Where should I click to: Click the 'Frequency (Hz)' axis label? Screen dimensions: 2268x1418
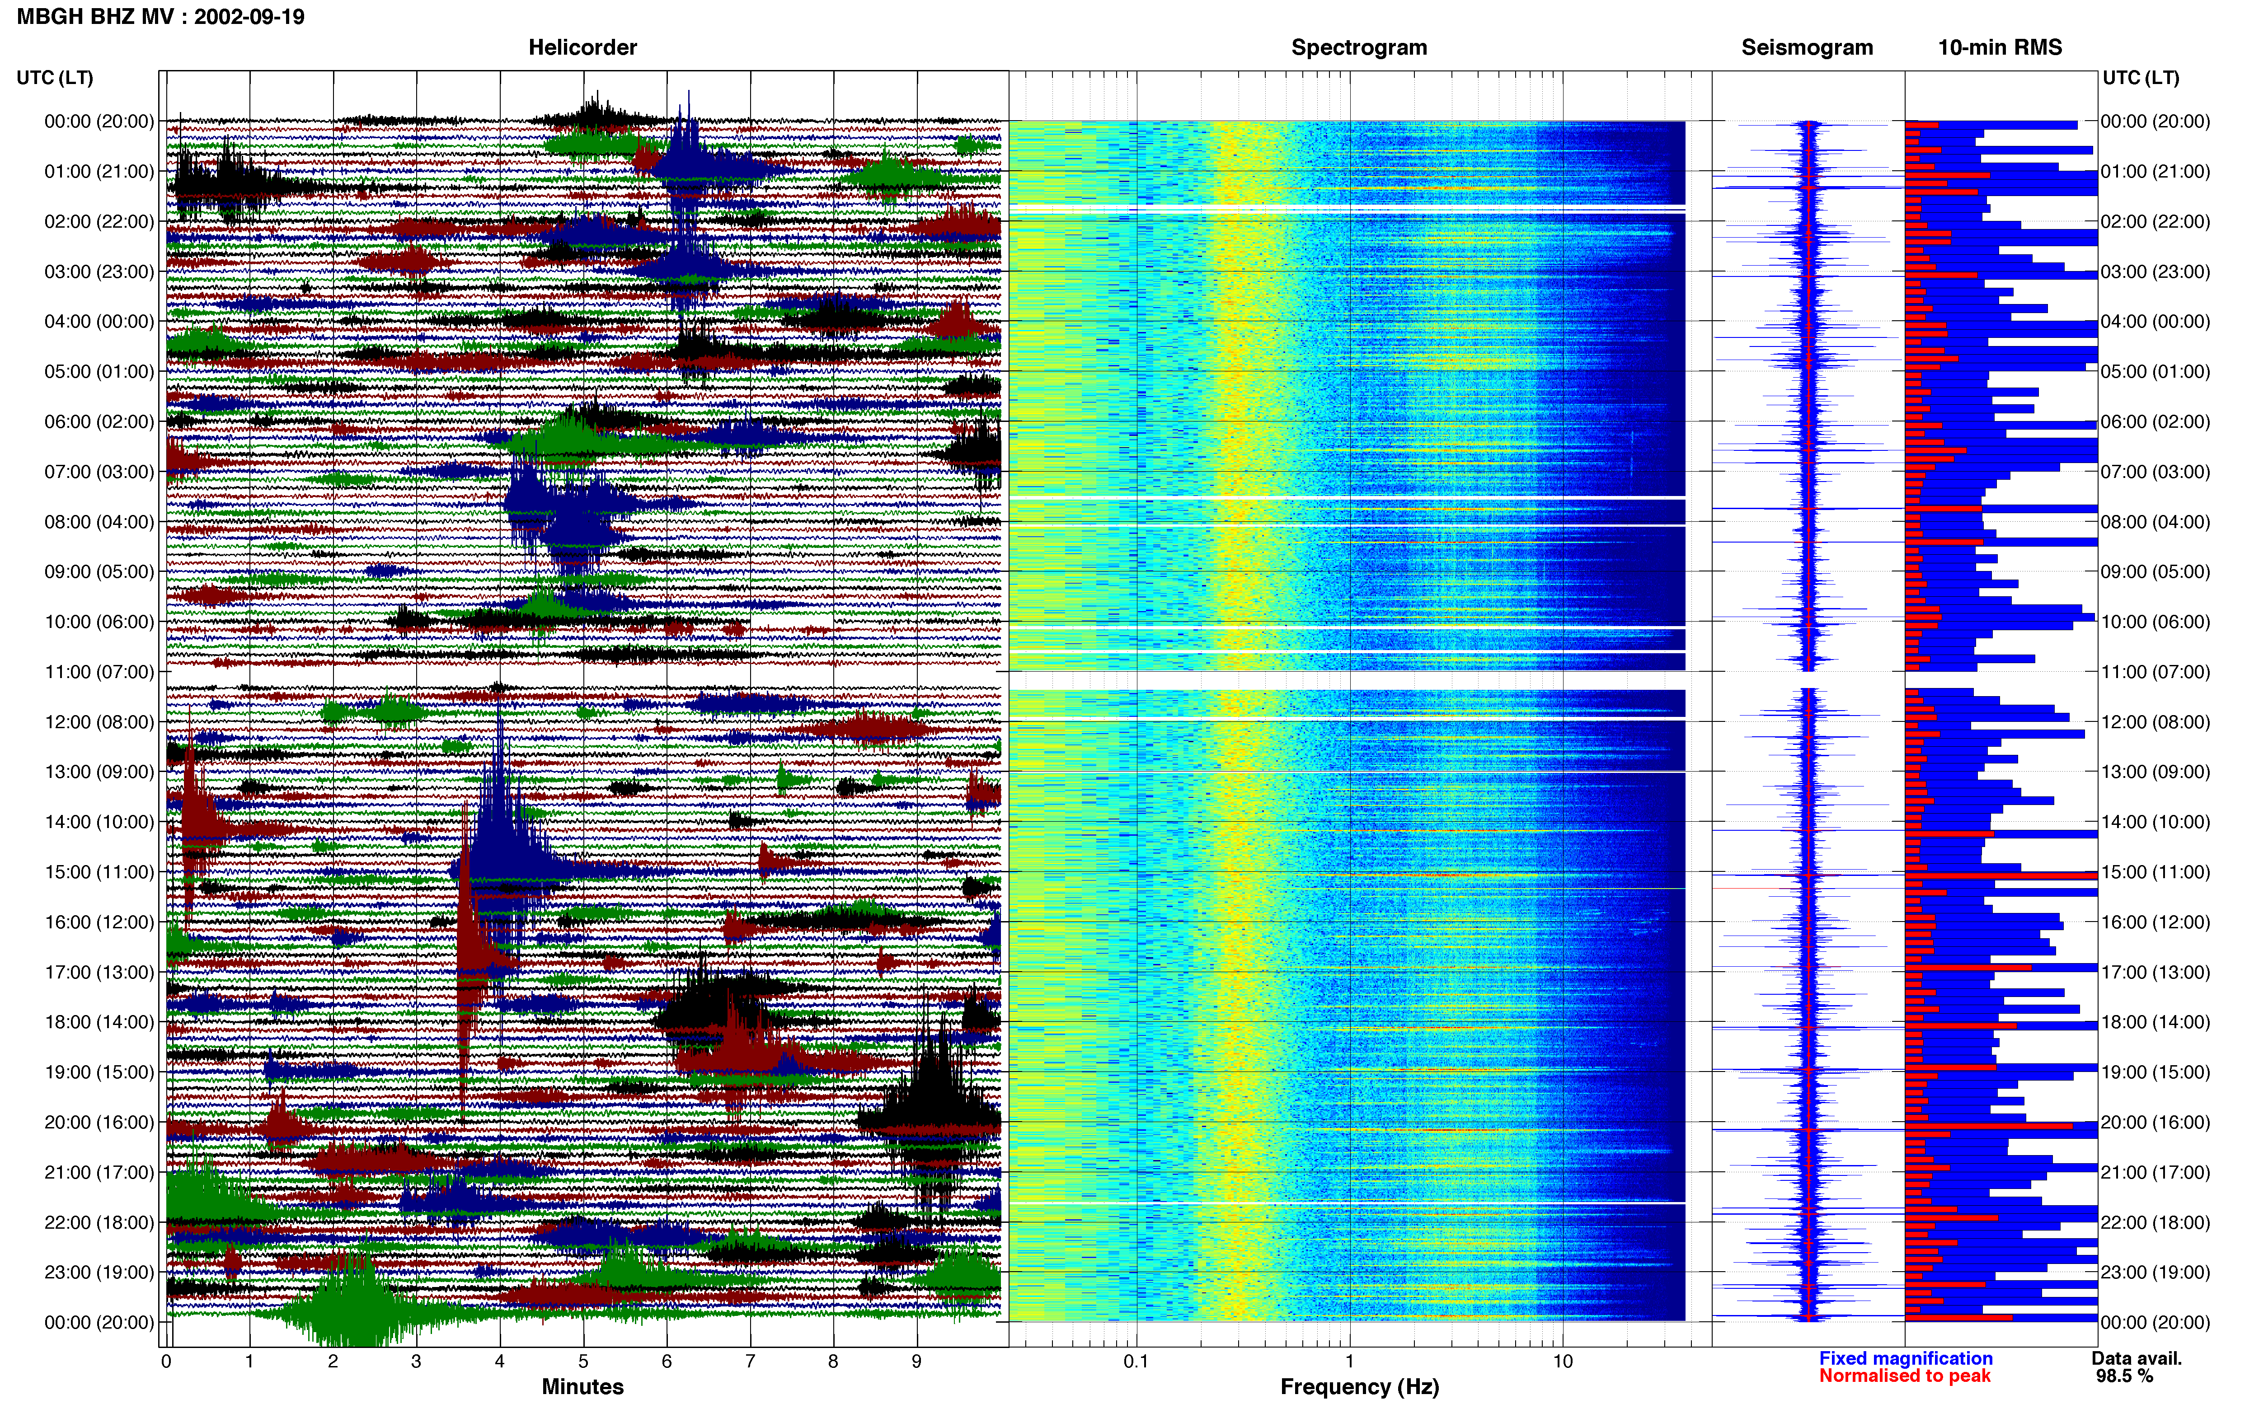click(x=1359, y=1387)
